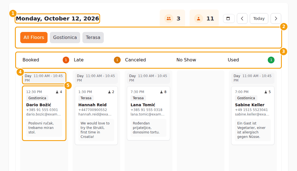Click Terasa tag on Lana Tomić card

click(138, 98)
